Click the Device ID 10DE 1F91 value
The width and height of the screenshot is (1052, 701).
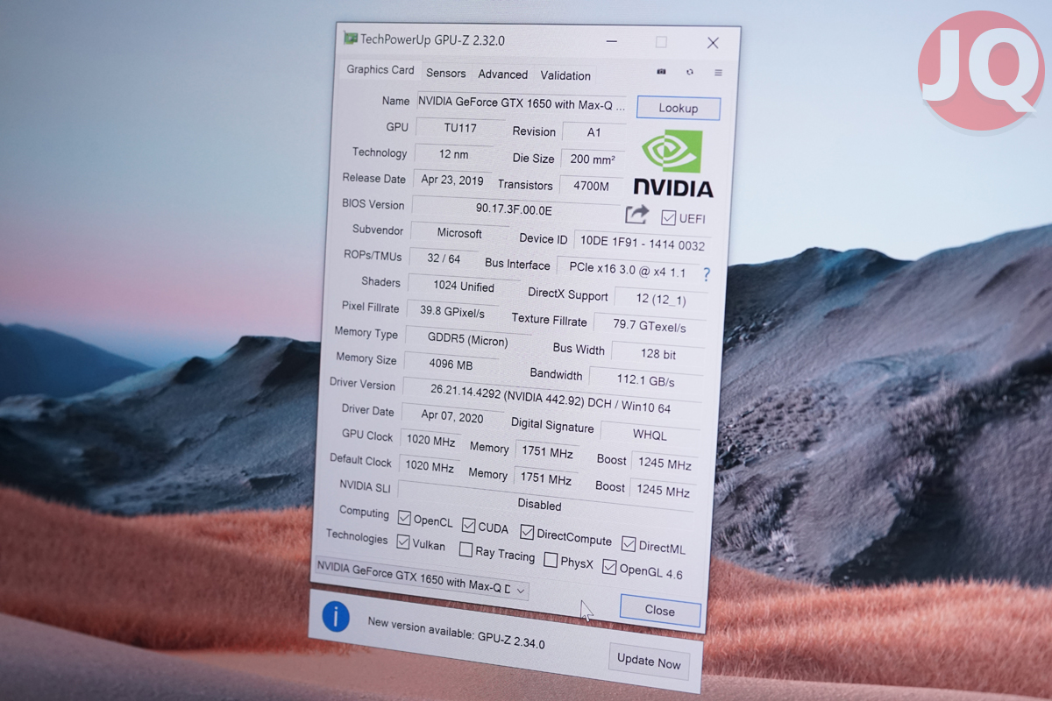(643, 244)
